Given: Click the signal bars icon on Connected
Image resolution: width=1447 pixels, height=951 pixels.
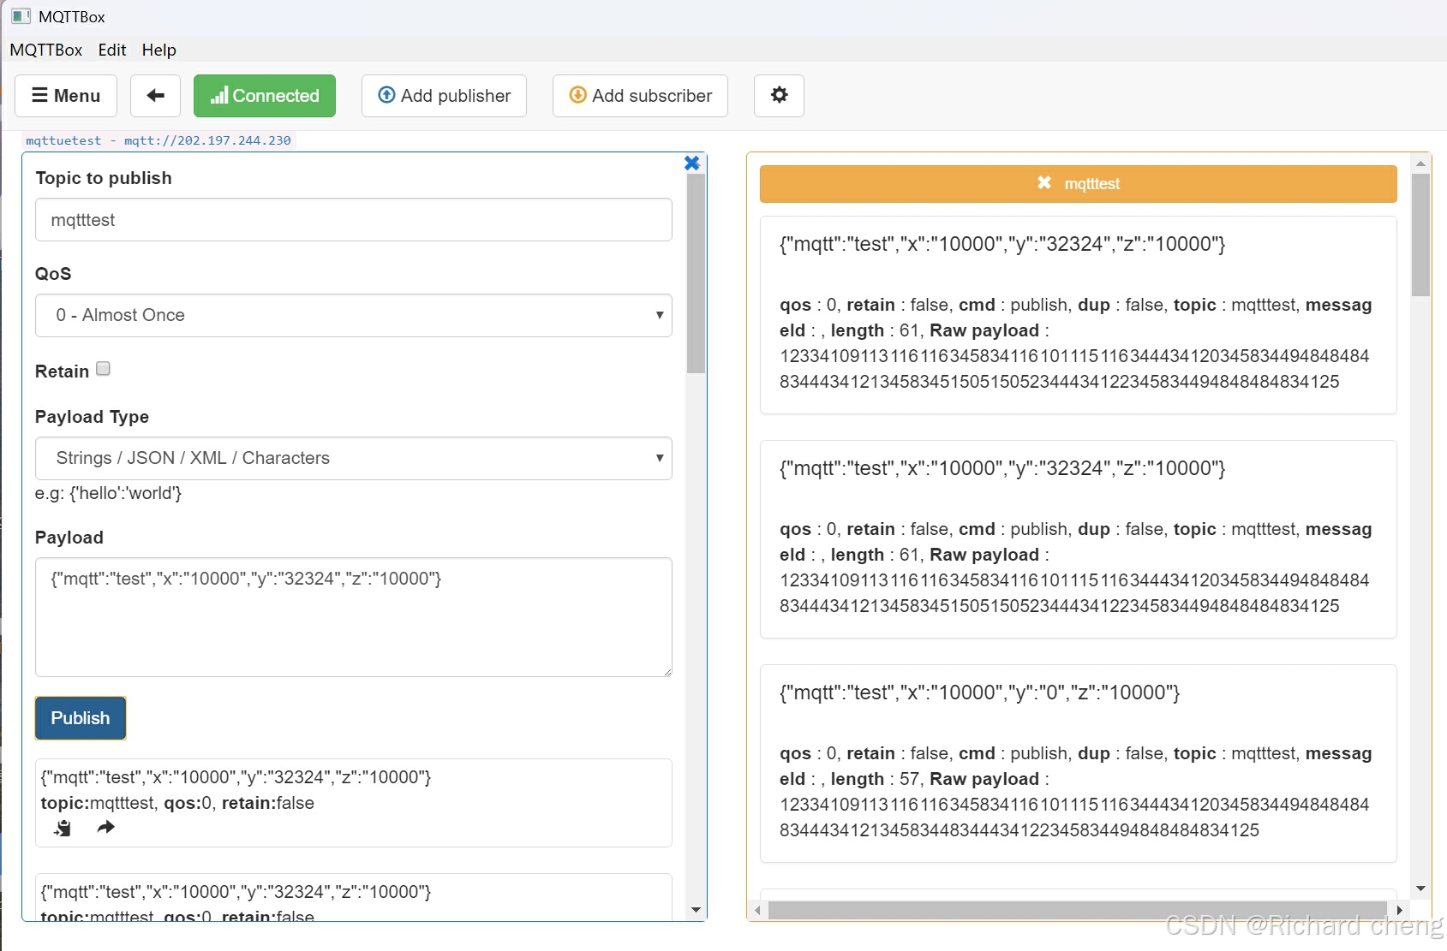Looking at the screenshot, I should pos(219,95).
